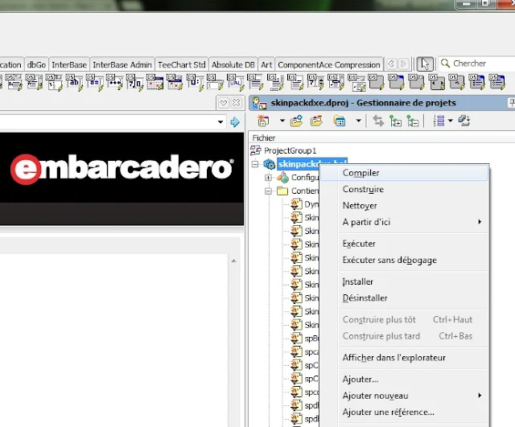Pick the palette component icon labeled 'ab'
The width and height of the screenshot is (515, 427).
74,82
